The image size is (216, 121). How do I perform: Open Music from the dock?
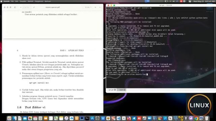(x=66, y=118)
